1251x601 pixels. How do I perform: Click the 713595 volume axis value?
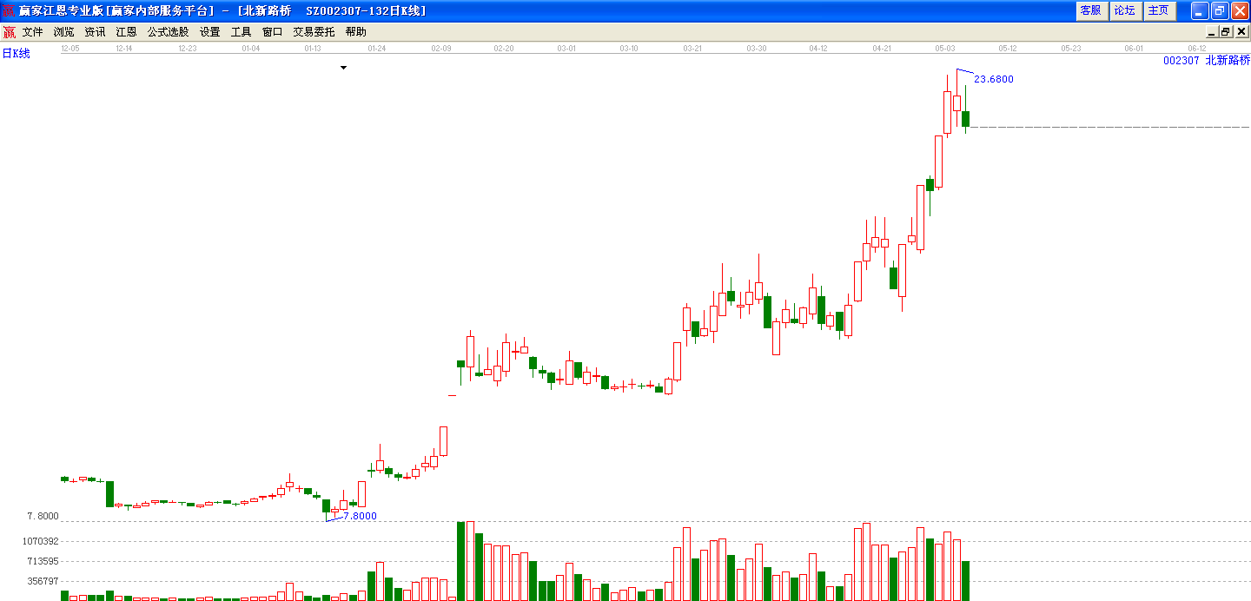point(43,561)
